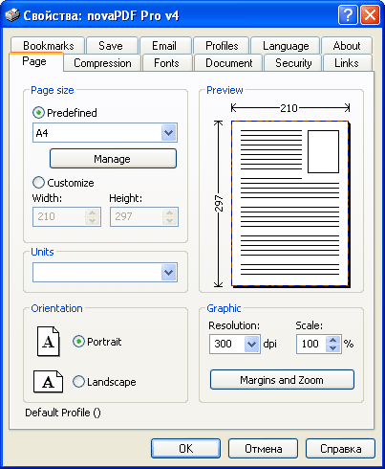Click the 210 width label in Preview
The width and height of the screenshot is (385, 469).
point(289,108)
